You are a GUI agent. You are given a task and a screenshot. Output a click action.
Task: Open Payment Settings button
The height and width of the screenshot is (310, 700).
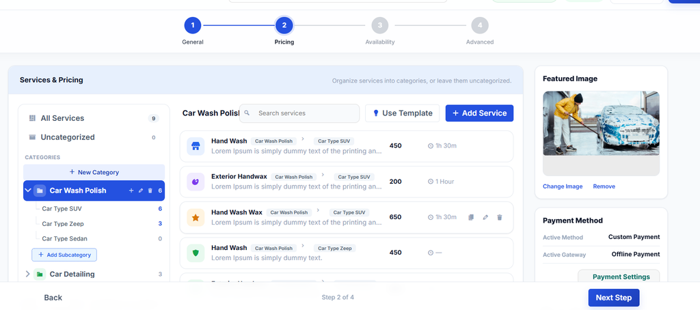(x=619, y=277)
